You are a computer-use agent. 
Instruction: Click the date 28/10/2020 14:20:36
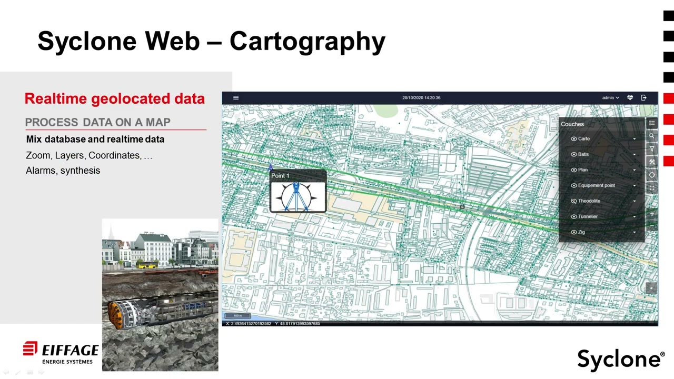pyautogui.click(x=421, y=97)
